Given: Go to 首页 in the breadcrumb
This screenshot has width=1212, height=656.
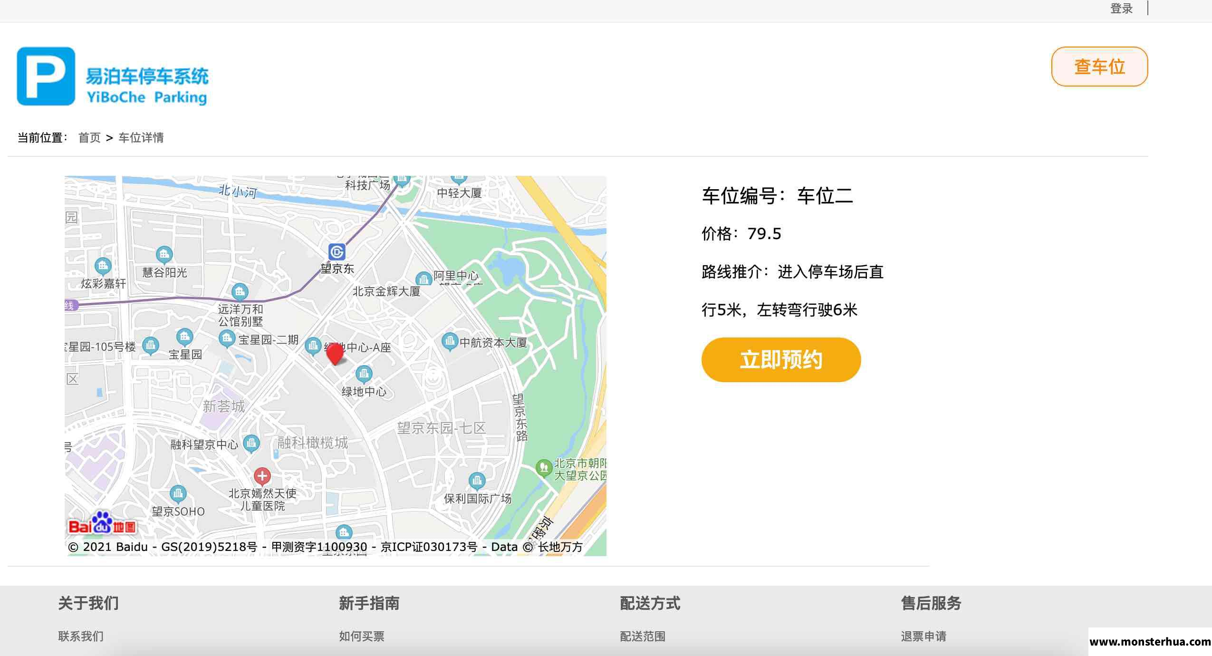Looking at the screenshot, I should tap(89, 138).
